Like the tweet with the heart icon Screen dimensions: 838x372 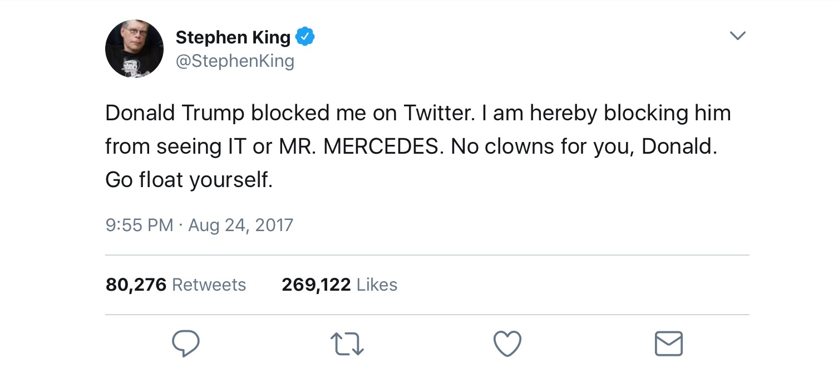pyautogui.click(x=507, y=344)
